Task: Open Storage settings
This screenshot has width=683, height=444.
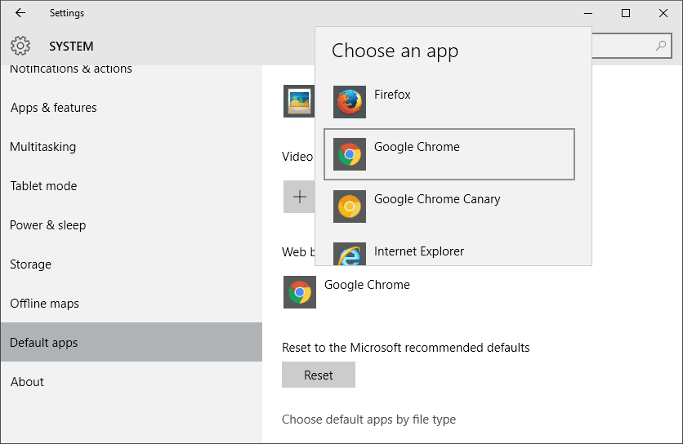Action: 131,264
